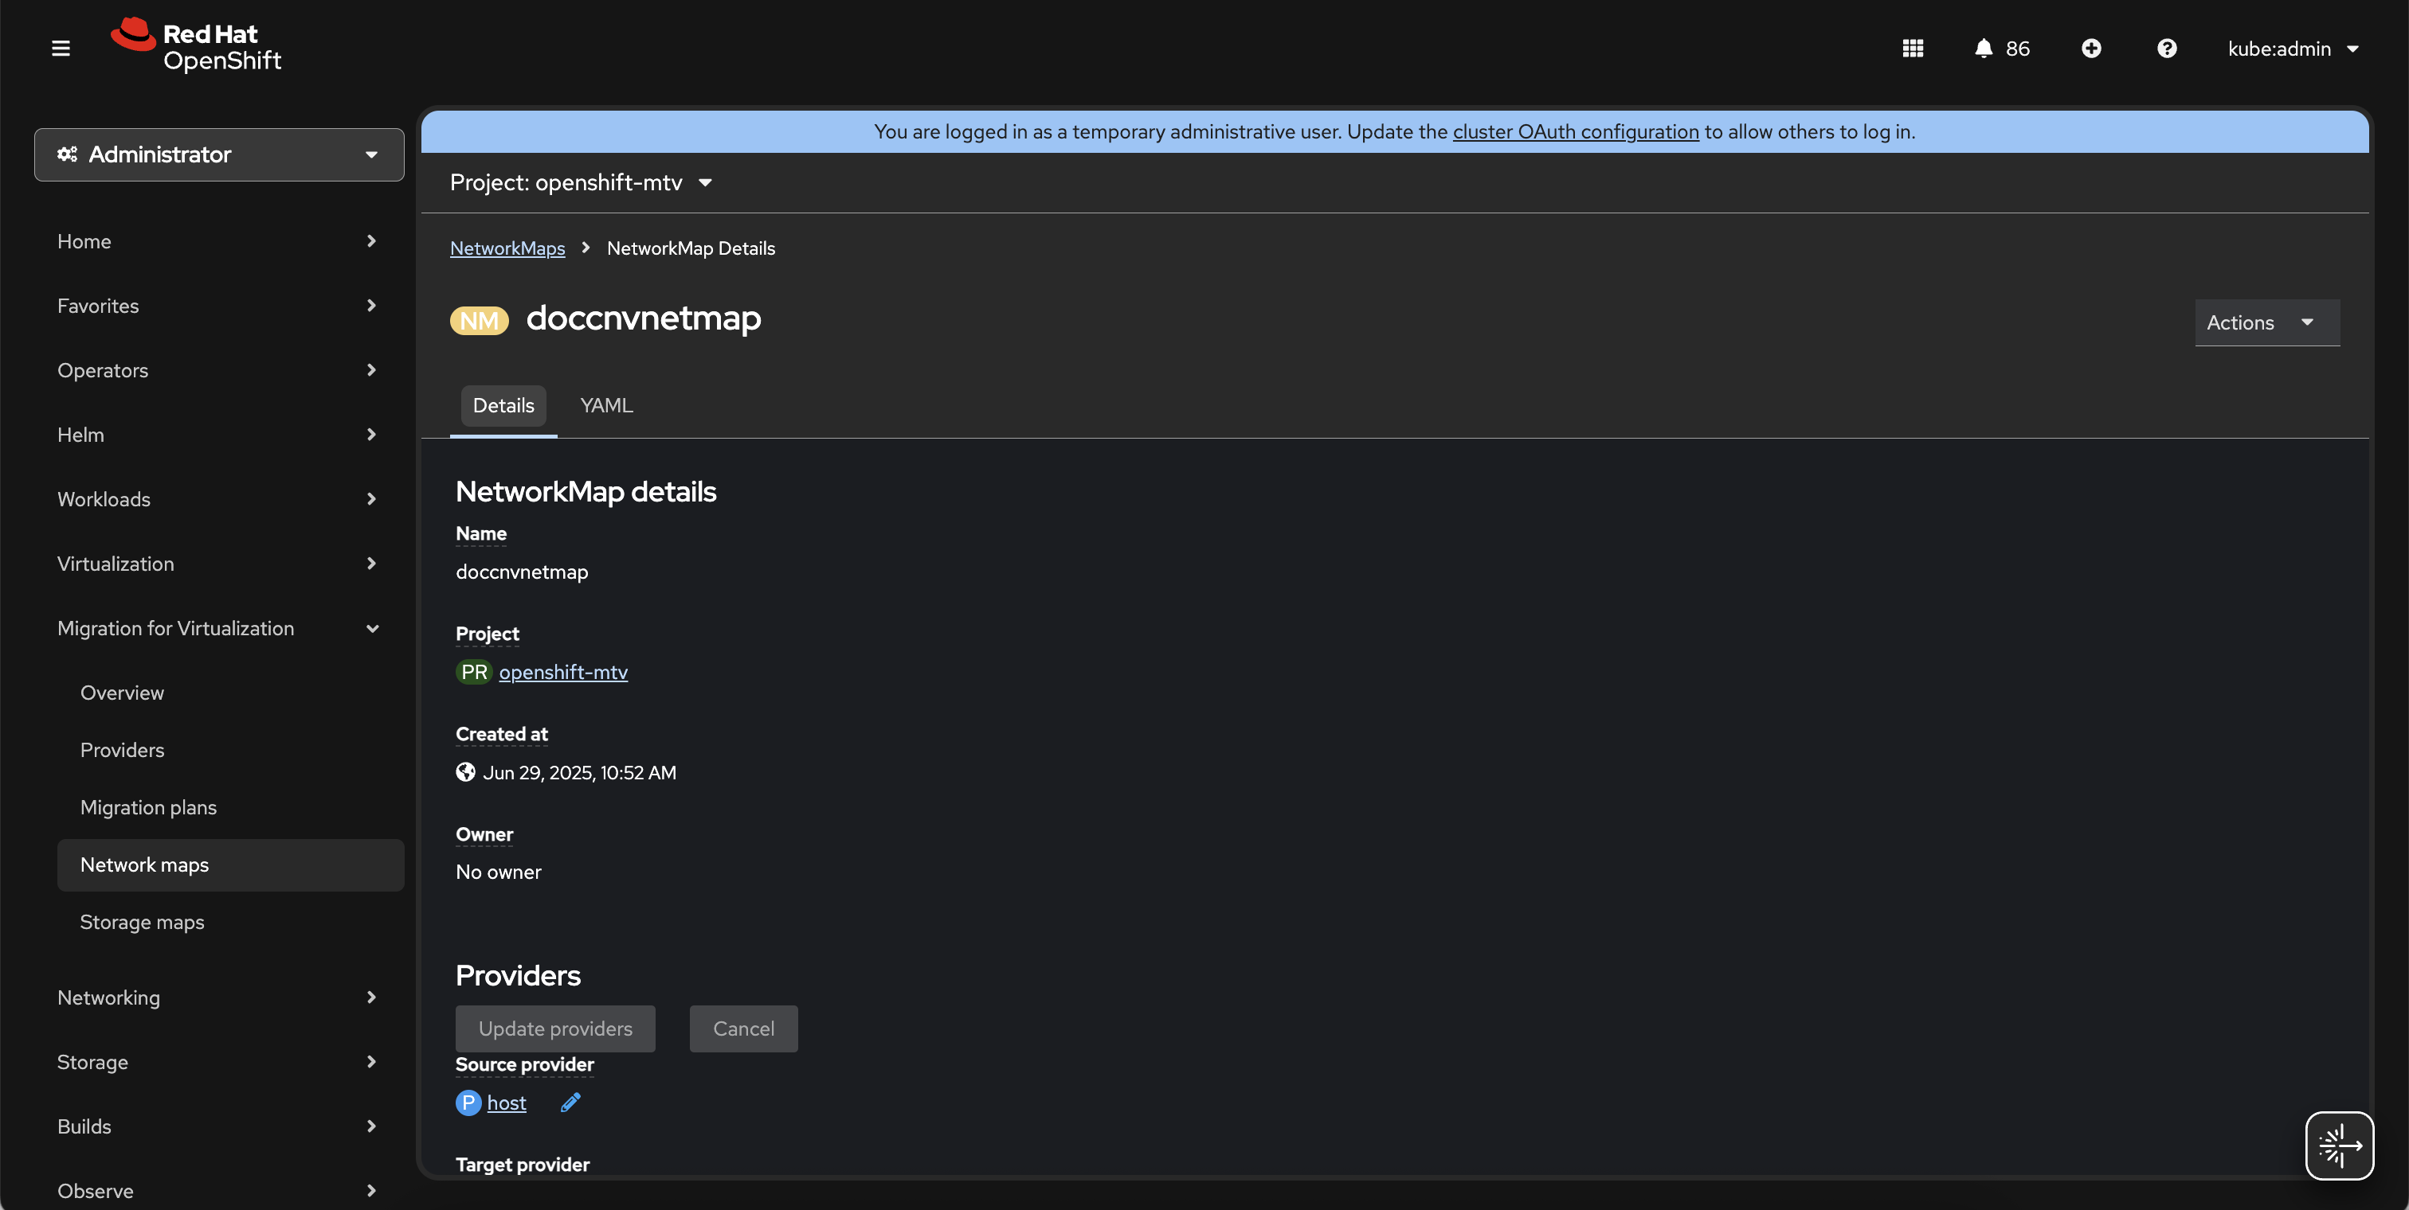Switch to the YAML tab
The width and height of the screenshot is (2409, 1210).
tap(606, 405)
